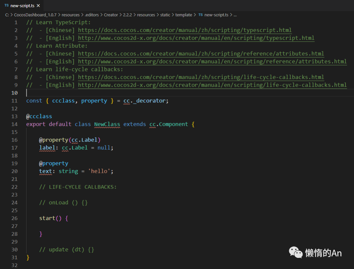This screenshot has height=269, width=354.
Task: Click the TS icon in the breadcrumb path
Action: click(x=200, y=15)
